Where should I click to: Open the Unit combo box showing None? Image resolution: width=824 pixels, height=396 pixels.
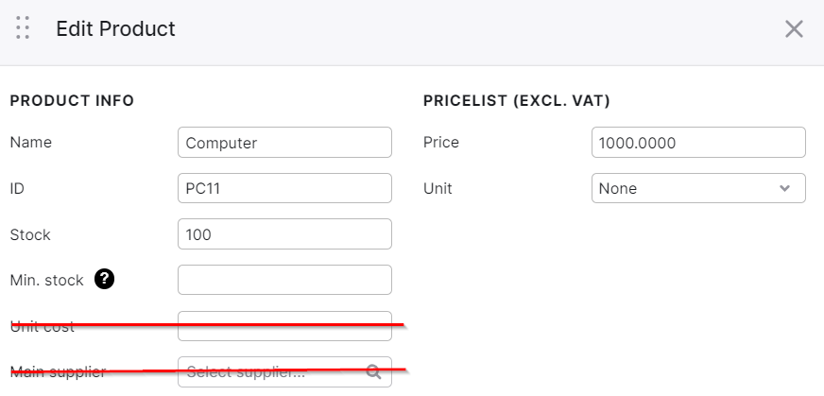(x=698, y=188)
